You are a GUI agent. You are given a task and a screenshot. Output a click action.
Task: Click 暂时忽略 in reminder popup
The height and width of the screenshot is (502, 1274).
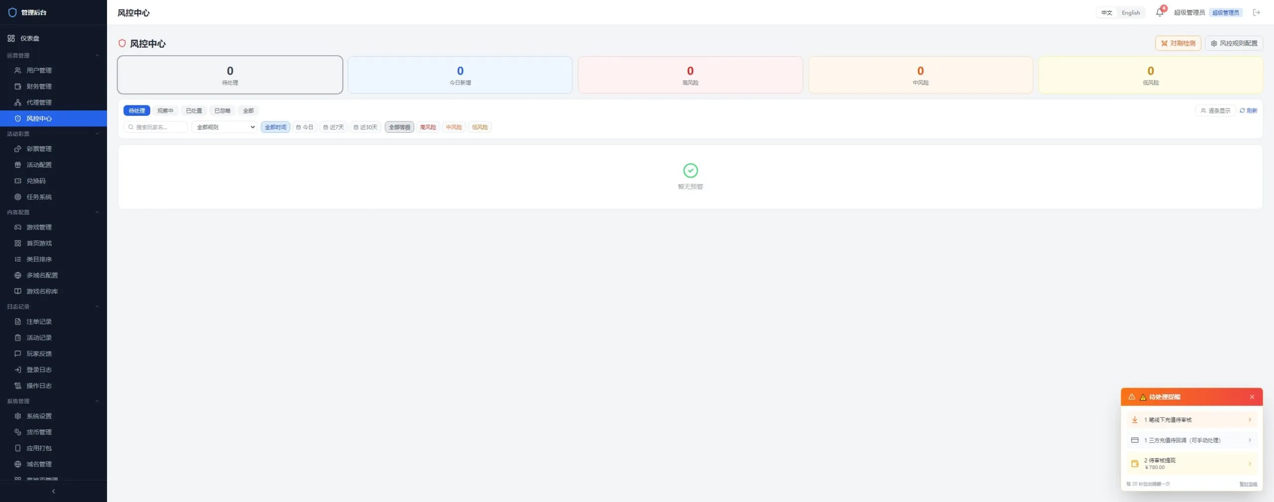click(1248, 484)
